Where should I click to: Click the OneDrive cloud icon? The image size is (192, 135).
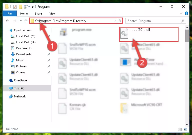pyautogui.click(x=11, y=80)
